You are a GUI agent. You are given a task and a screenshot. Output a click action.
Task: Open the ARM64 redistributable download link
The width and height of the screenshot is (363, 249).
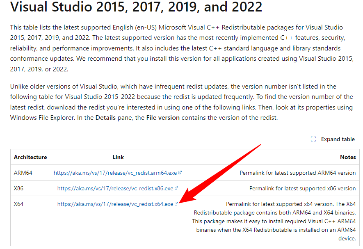pyautogui.click(x=115, y=173)
